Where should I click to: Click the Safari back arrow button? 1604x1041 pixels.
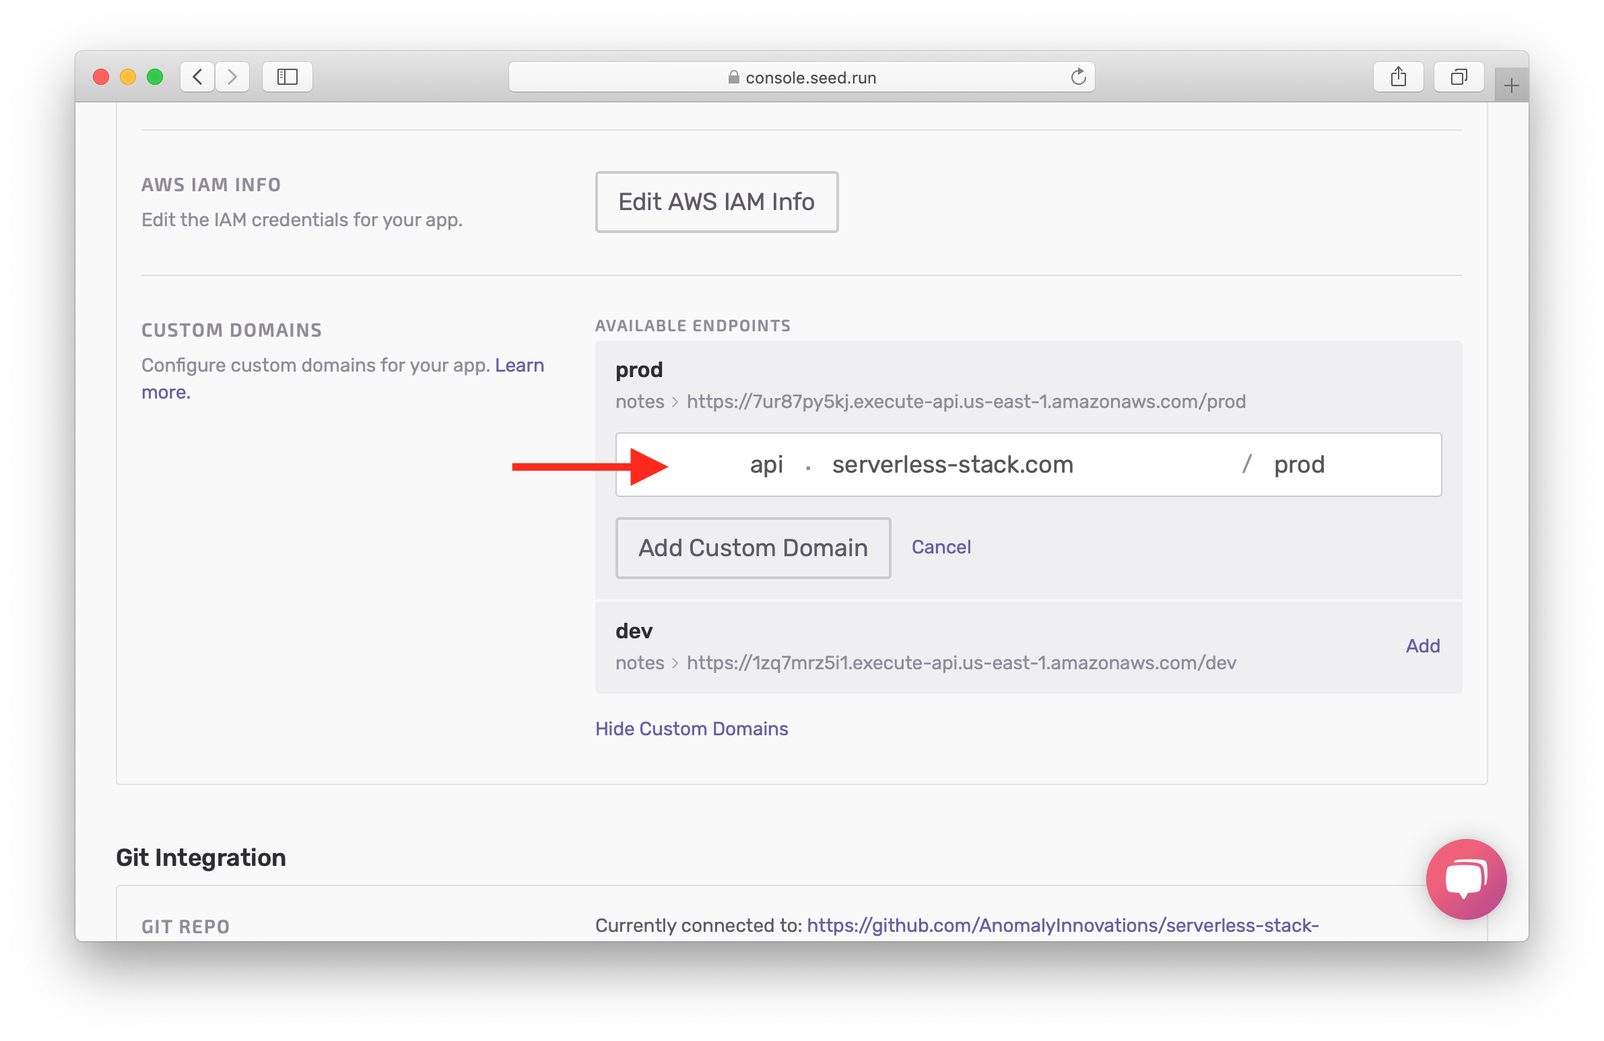pyautogui.click(x=197, y=77)
